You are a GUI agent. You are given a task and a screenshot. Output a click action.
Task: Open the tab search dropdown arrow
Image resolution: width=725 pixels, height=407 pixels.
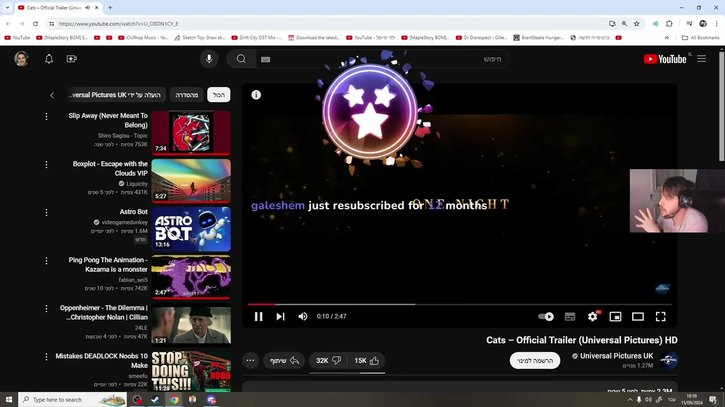point(7,7)
